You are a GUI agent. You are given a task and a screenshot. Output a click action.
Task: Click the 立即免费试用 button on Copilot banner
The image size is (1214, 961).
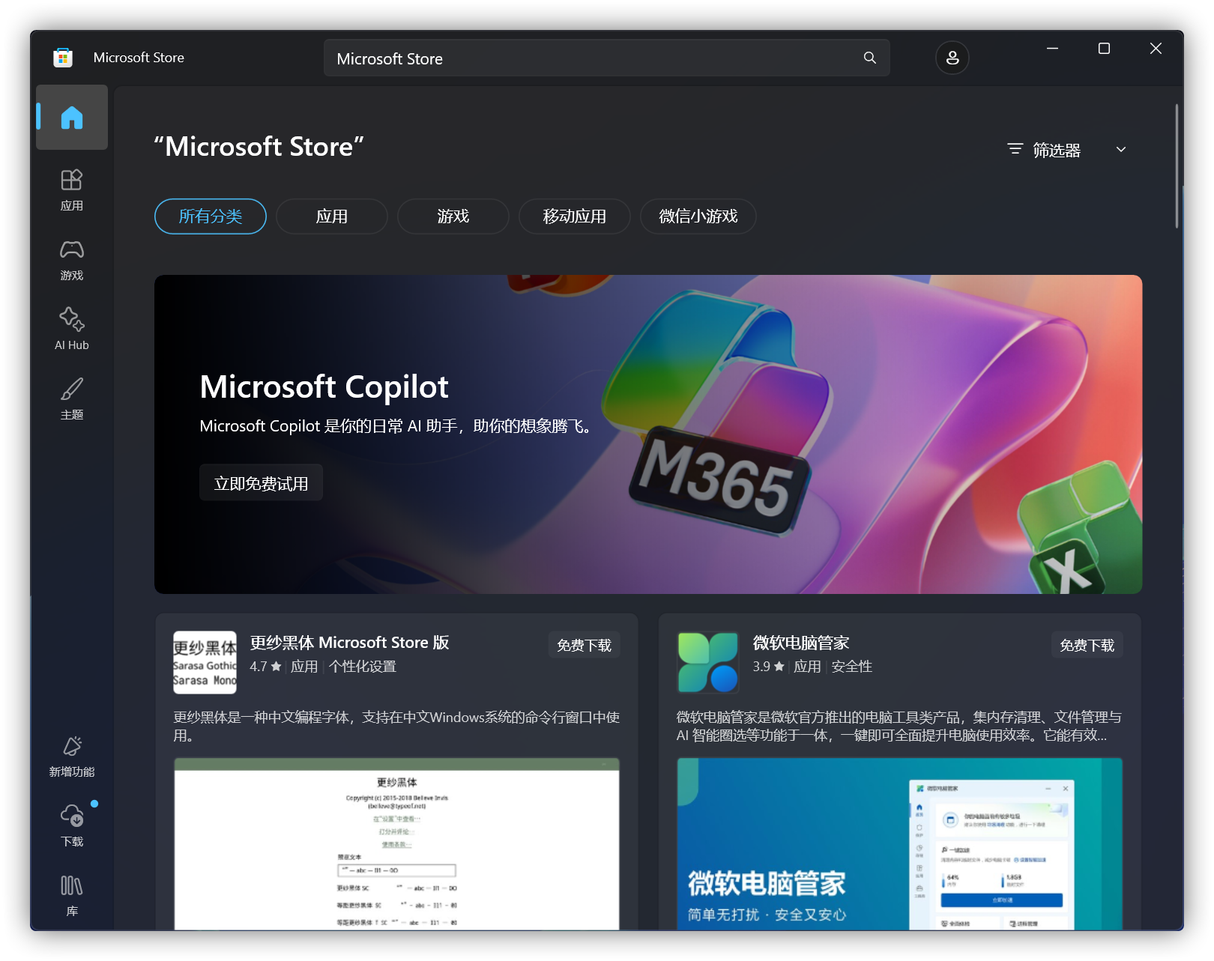tap(262, 483)
